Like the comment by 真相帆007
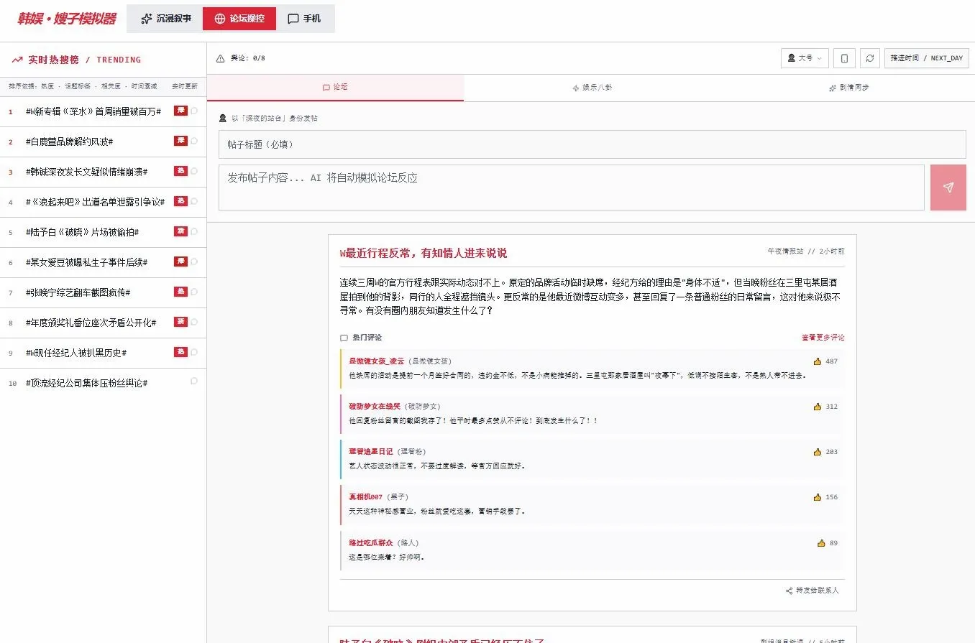This screenshot has height=643, width=975. [817, 497]
